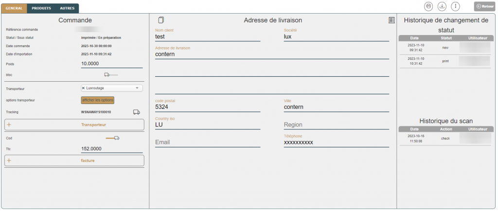498x211 pixels.
Task: Click the Ttc amount field
Action: (112, 149)
